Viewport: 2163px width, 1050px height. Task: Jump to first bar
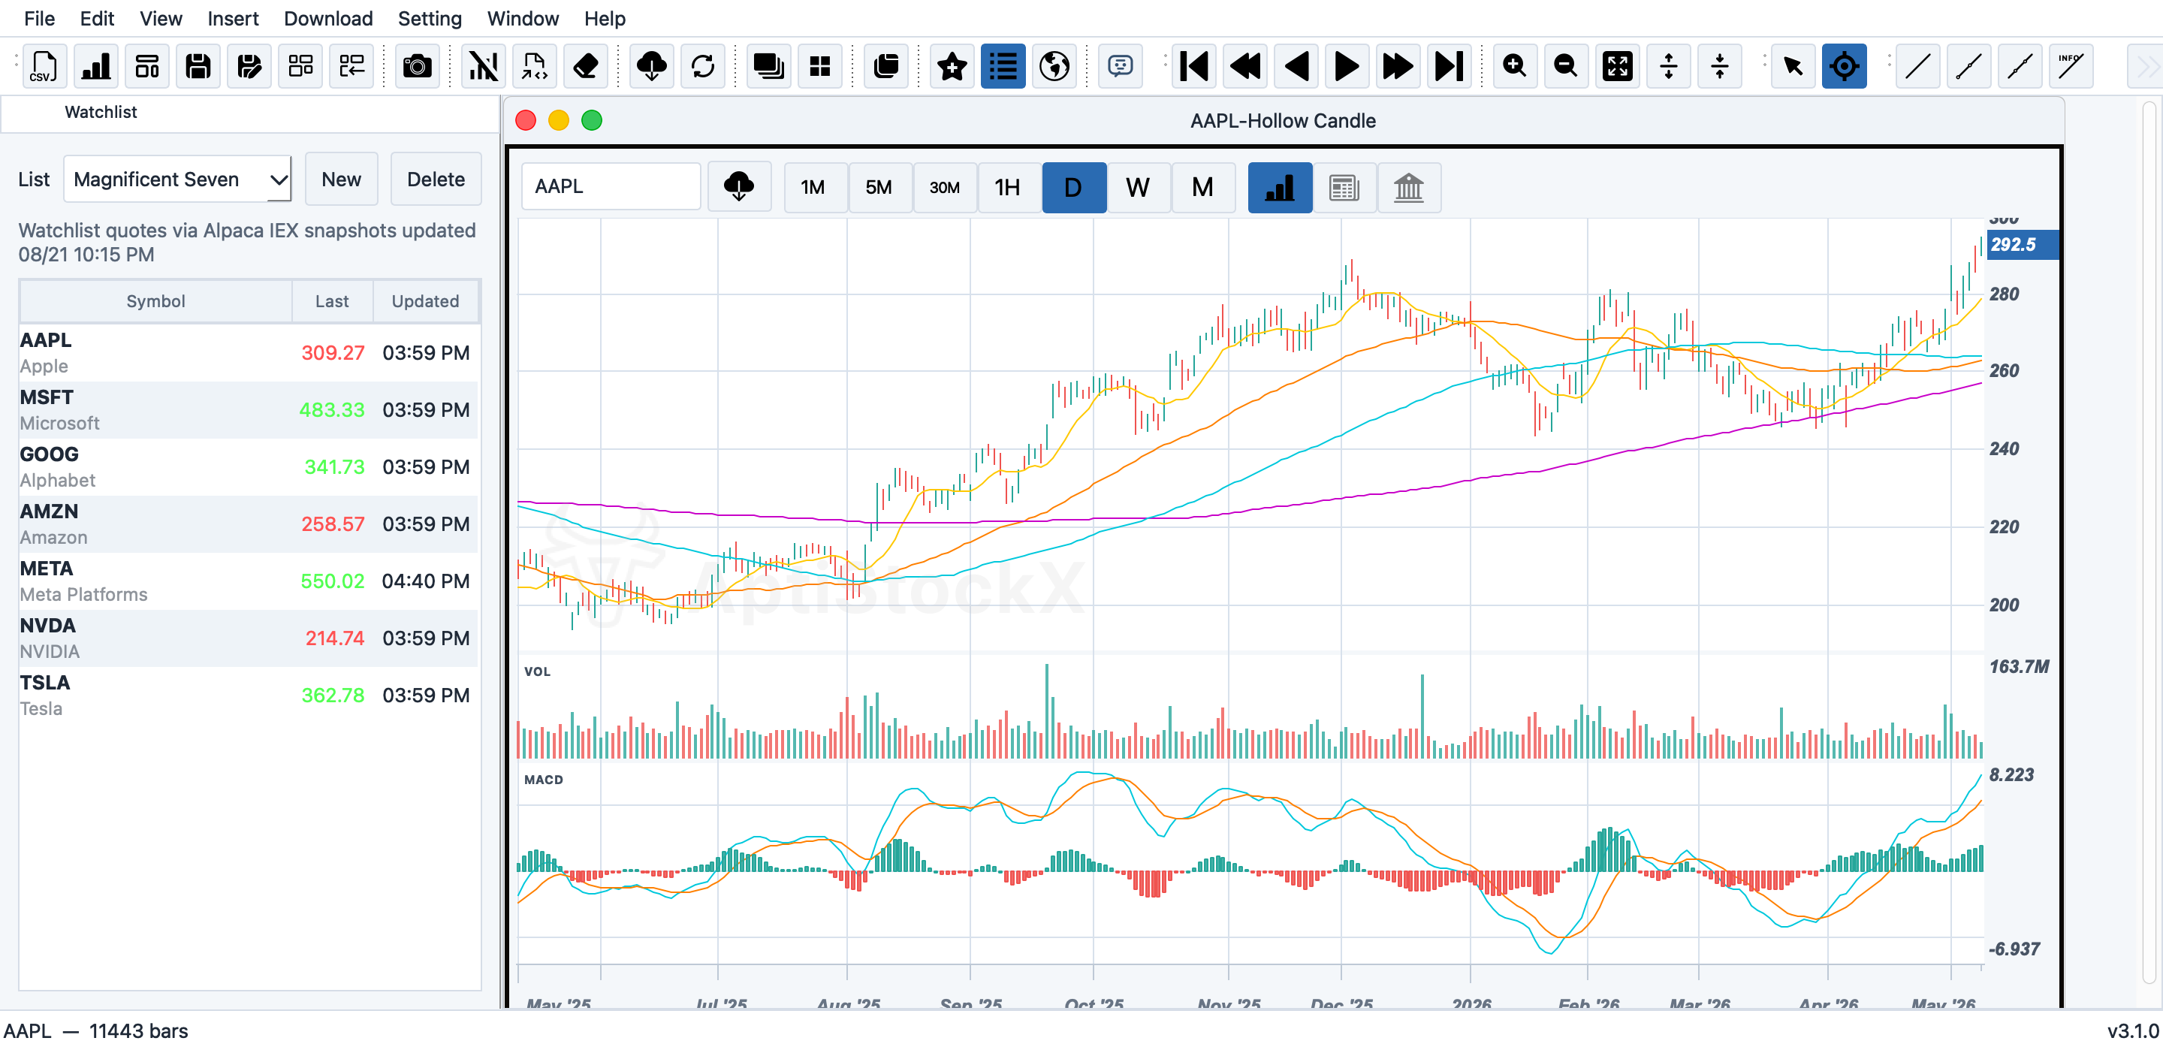point(1194,66)
